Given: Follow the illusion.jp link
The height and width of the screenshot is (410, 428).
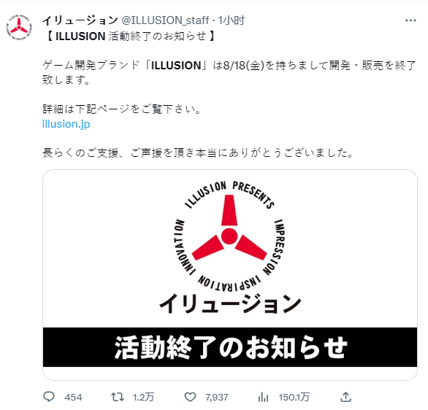Looking at the screenshot, I should 66,124.
